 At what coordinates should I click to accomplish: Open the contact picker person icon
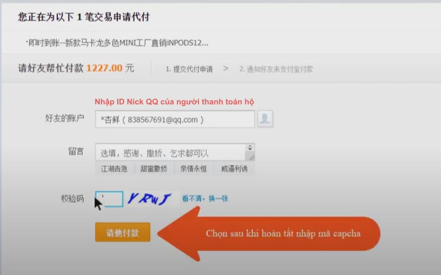pos(265,119)
